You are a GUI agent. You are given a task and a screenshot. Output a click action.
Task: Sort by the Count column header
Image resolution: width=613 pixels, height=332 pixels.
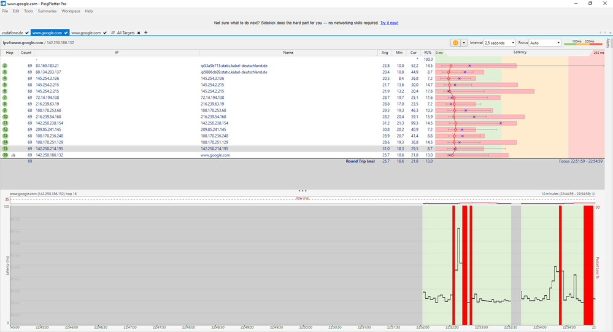tap(26, 52)
